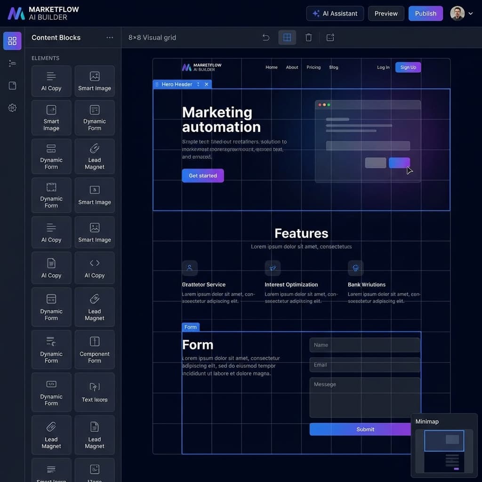Click the Publish button
482x482 pixels.
click(x=426, y=14)
